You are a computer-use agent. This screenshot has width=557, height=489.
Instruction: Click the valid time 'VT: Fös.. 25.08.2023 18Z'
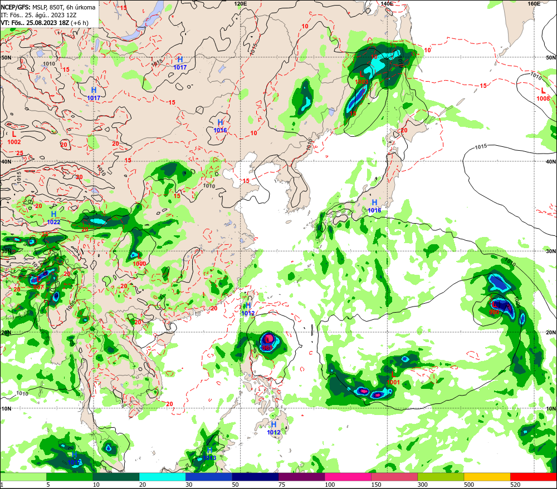35,23
